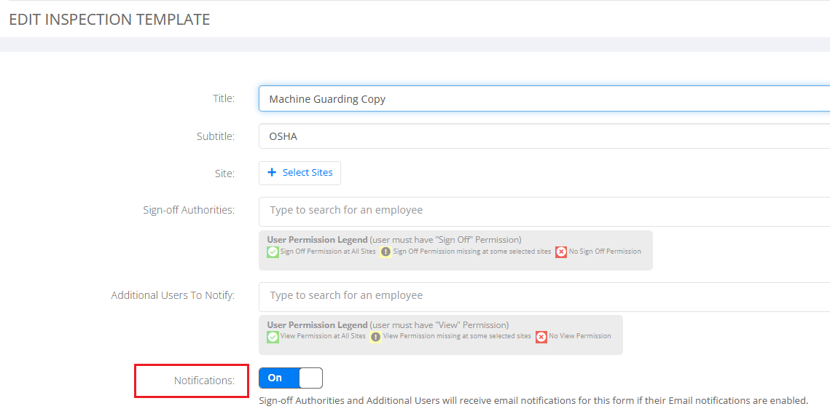Click red X icon for No View Permission
Image resolution: width=830 pixels, height=417 pixels.
[x=541, y=337]
